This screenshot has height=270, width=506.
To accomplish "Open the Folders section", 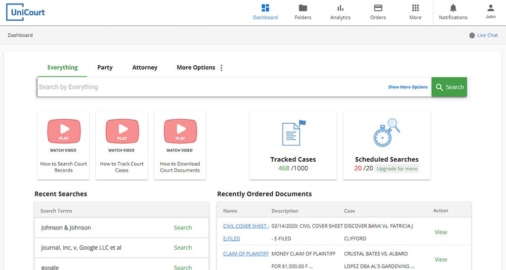I will point(303,12).
